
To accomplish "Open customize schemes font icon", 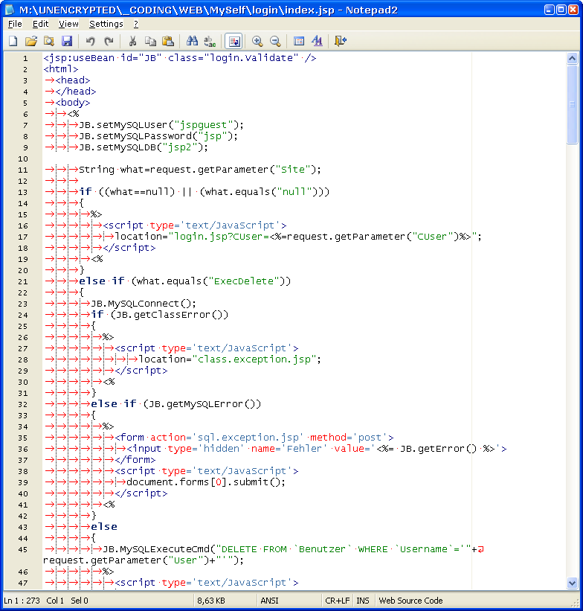I will click(317, 41).
